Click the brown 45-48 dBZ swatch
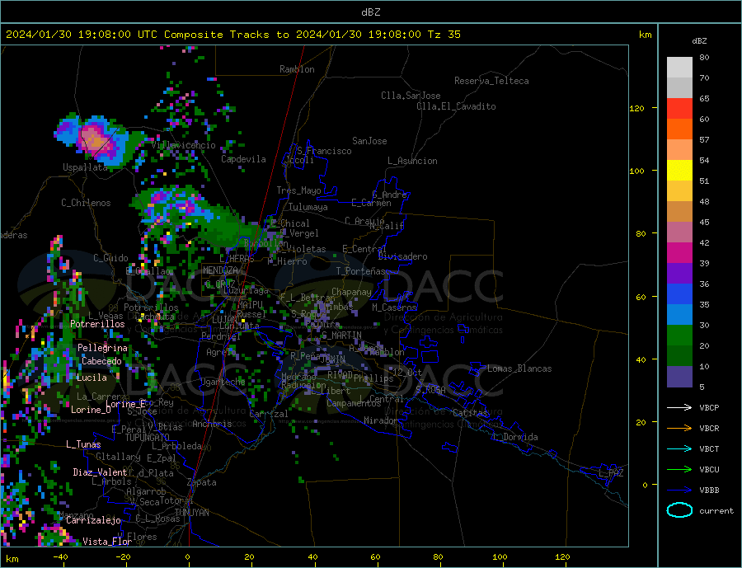This screenshot has width=742, height=568. click(x=679, y=212)
